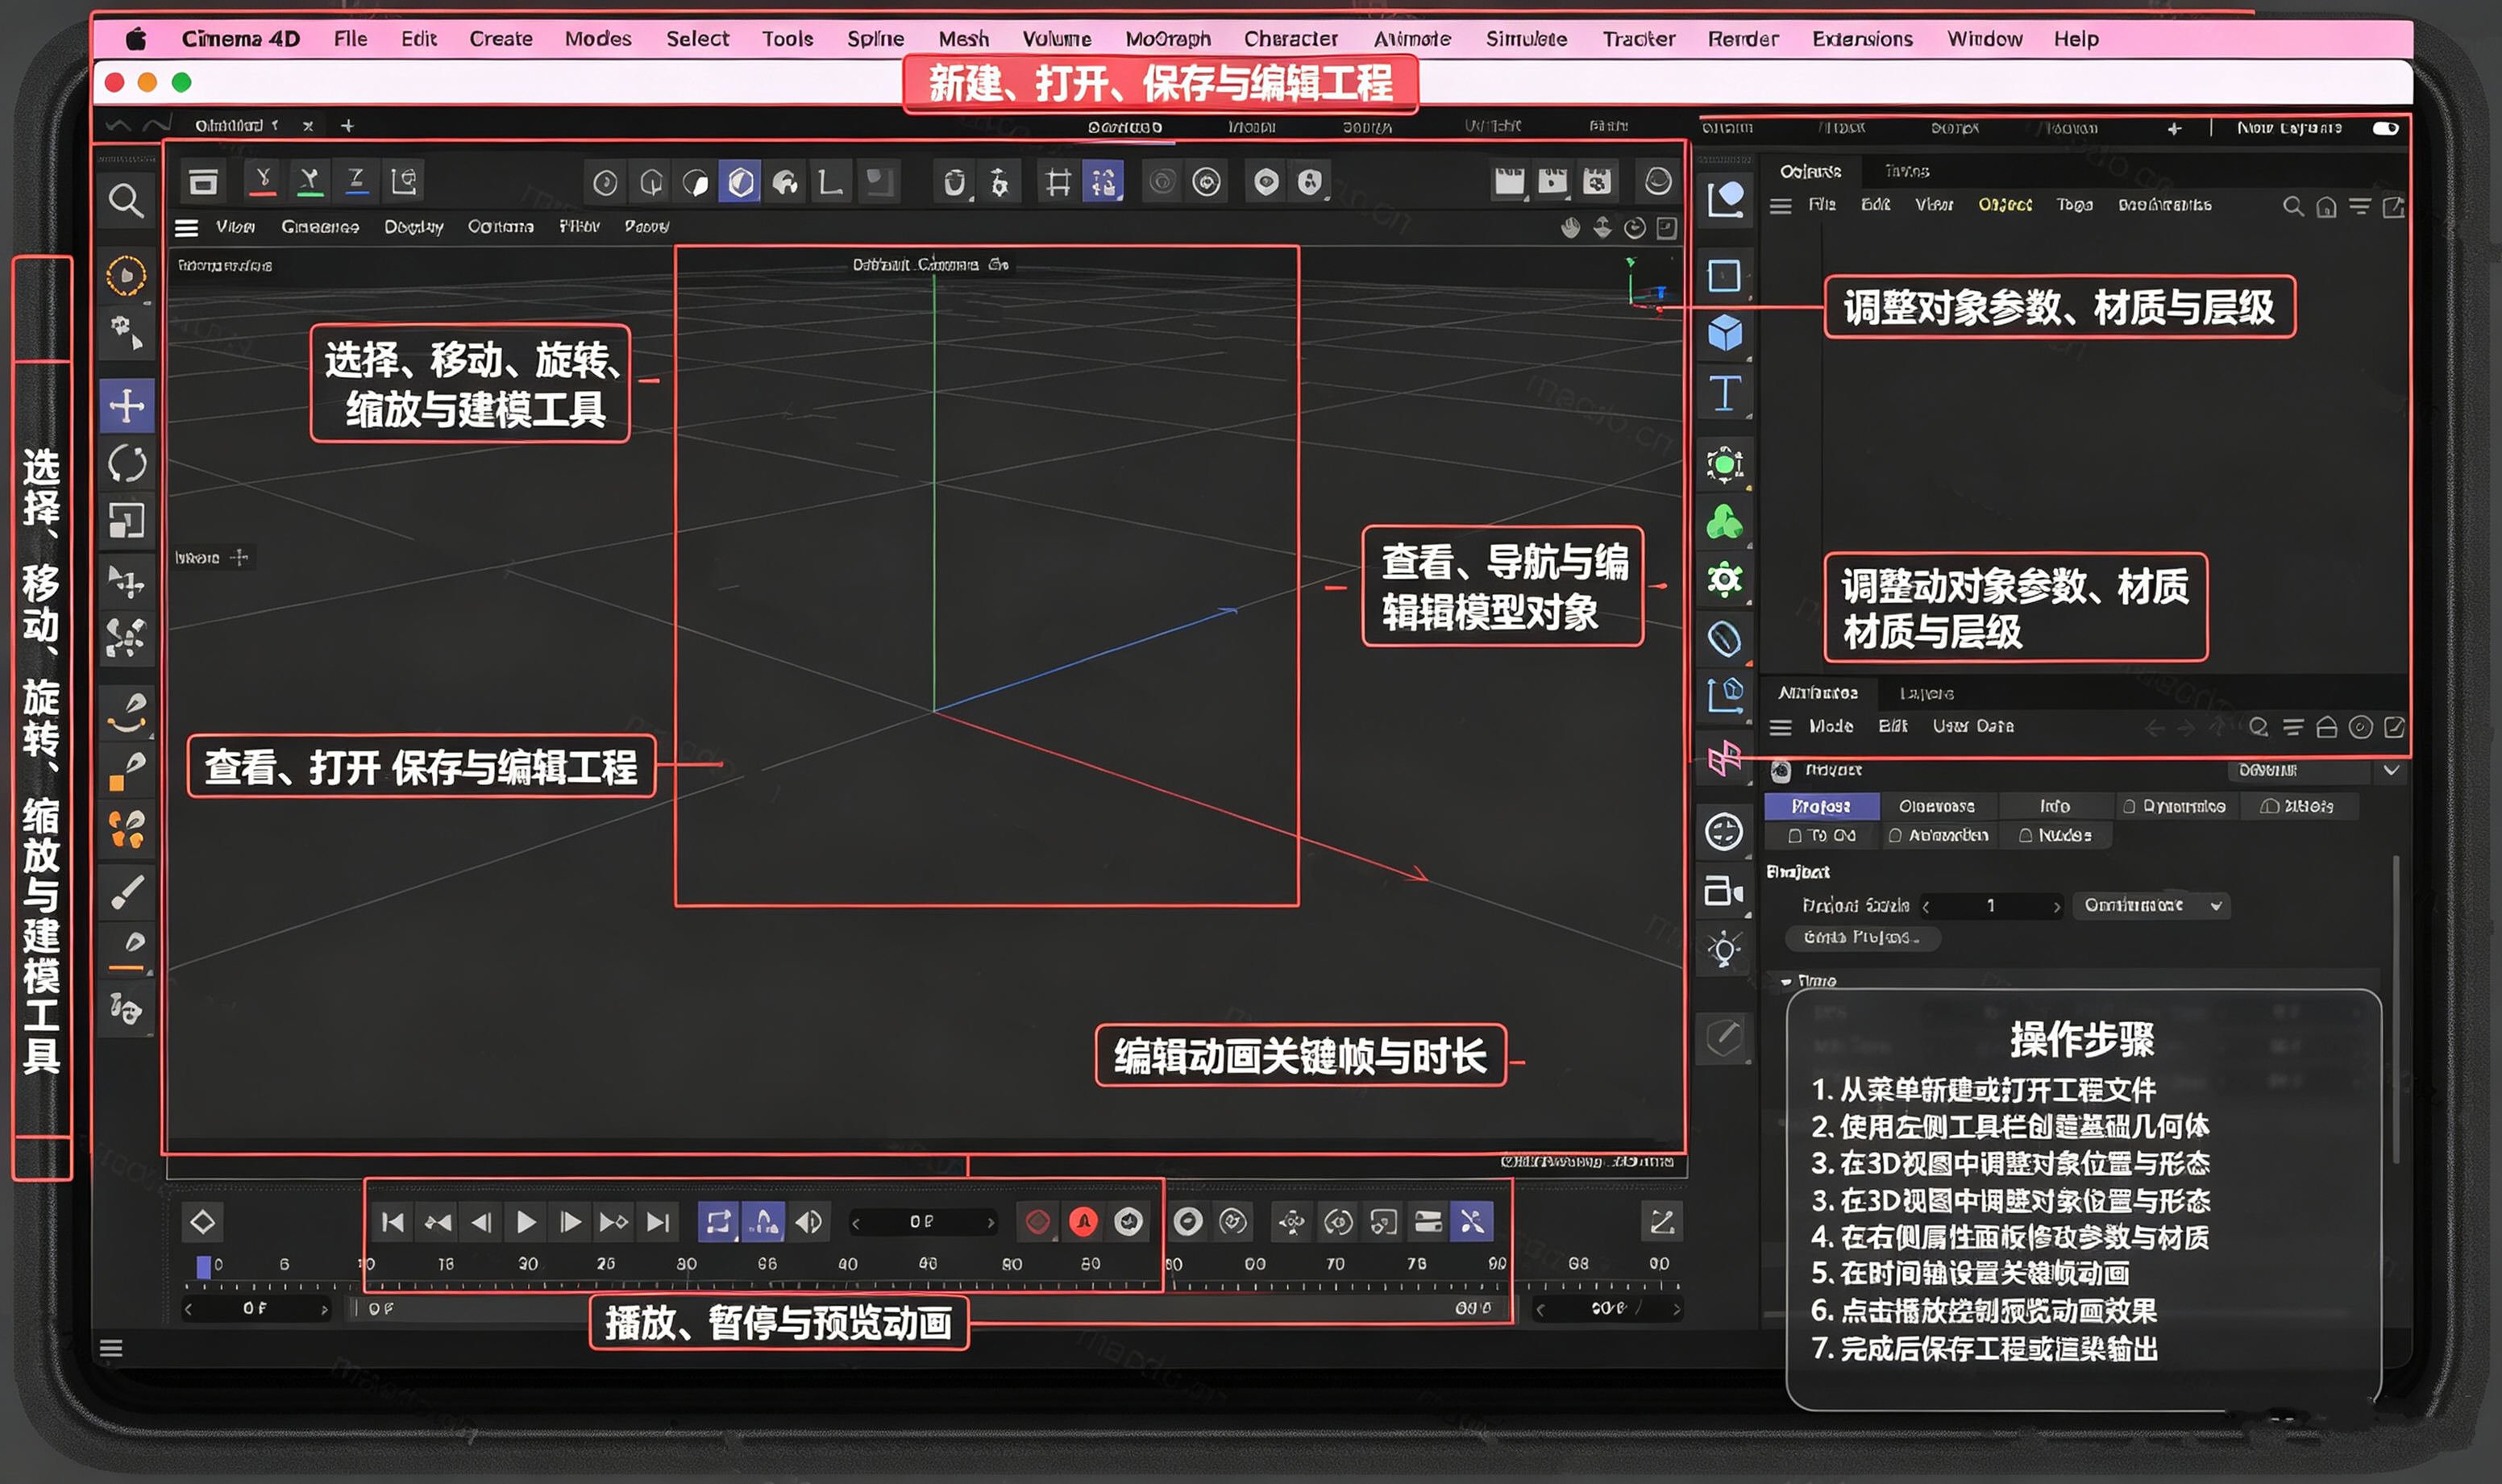Click the clapperboard render settings icon with gear

tap(1597, 181)
